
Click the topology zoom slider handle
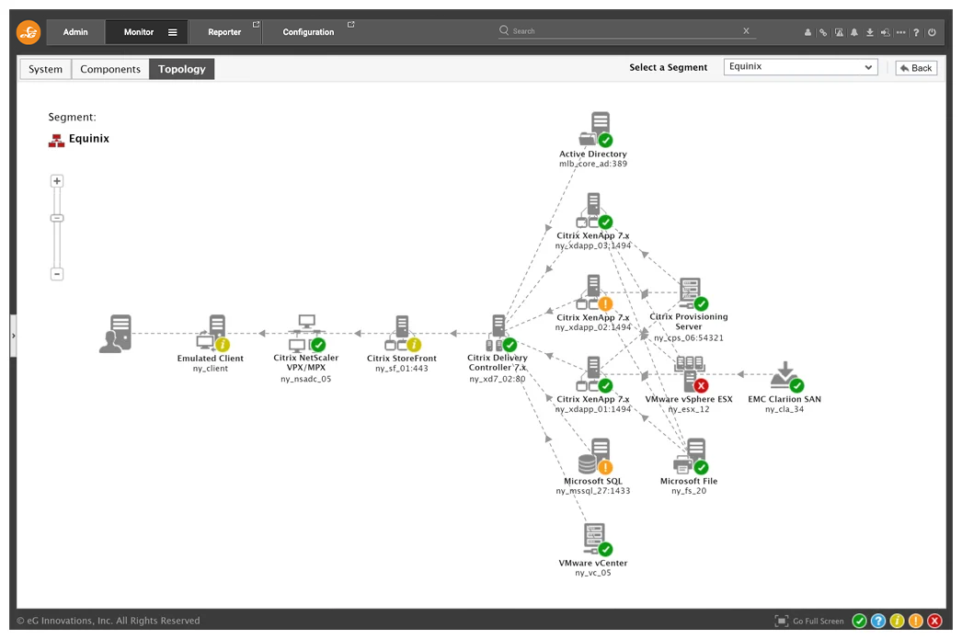pos(57,218)
